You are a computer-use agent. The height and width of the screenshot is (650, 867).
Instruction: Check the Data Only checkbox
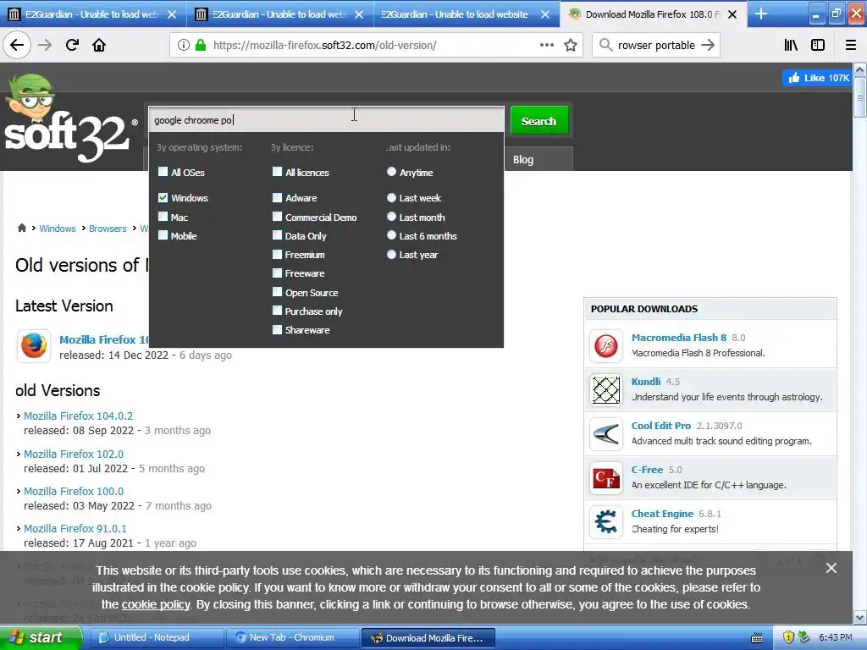(277, 235)
